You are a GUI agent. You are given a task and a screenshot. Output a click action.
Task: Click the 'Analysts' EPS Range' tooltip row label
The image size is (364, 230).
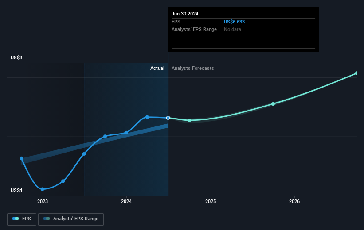(x=194, y=30)
